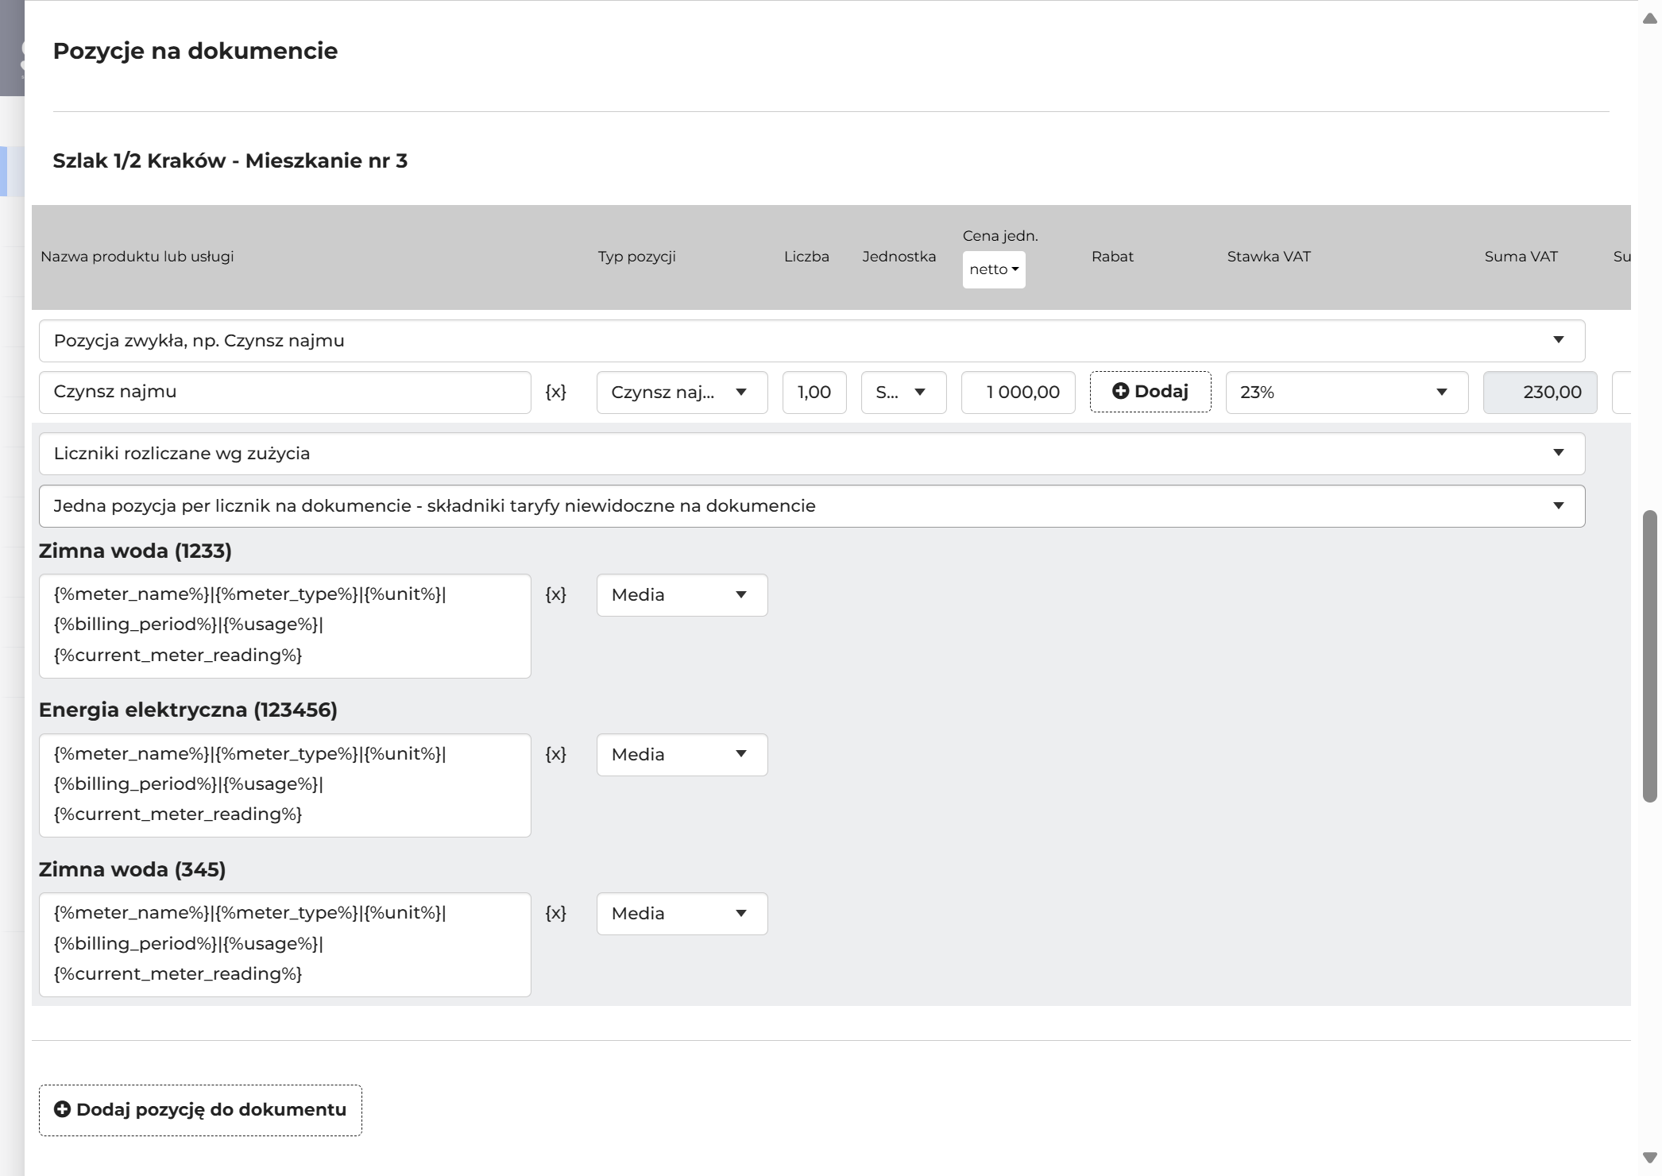Open 'Jedna pozycja per licznik' dropdown
This screenshot has width=1662, height=1176.
click(x=812, y=506)
